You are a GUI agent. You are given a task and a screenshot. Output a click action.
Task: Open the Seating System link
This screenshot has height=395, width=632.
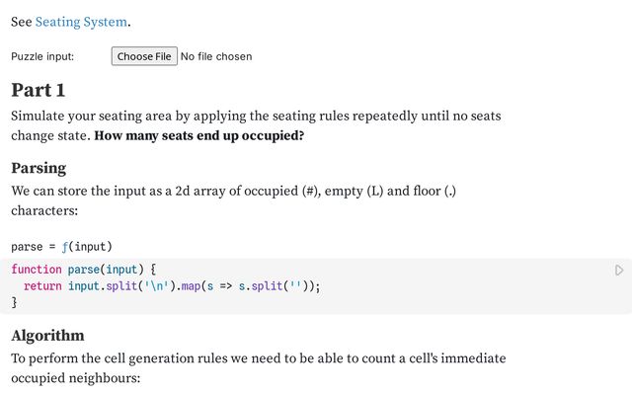81,21
